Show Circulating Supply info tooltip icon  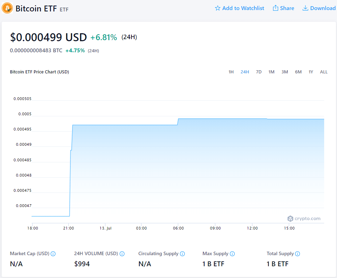click(182, 254)
